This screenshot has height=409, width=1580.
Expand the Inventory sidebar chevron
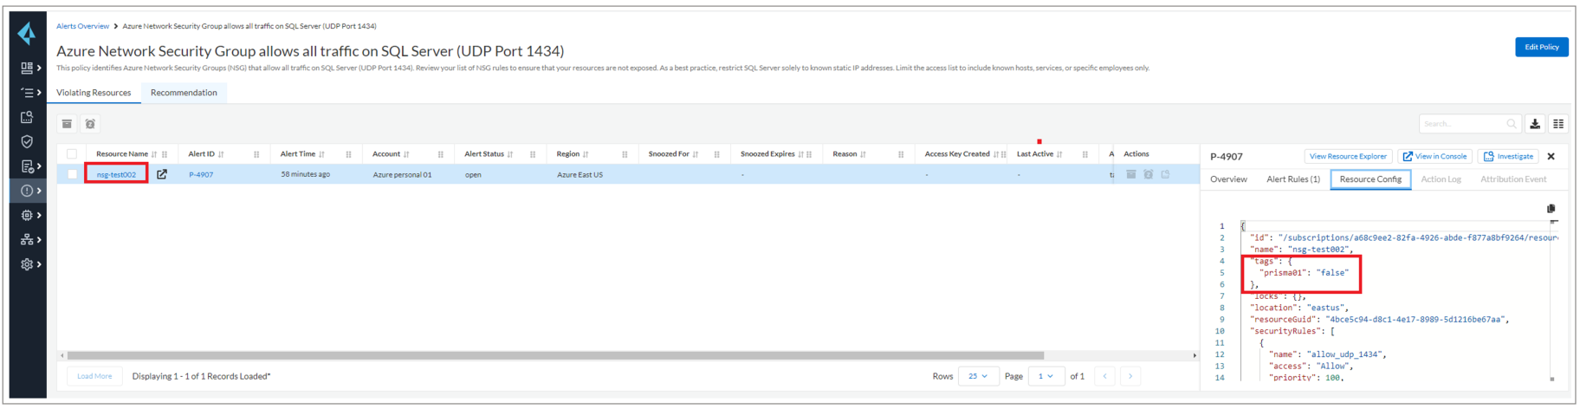(x=39, y=92)
